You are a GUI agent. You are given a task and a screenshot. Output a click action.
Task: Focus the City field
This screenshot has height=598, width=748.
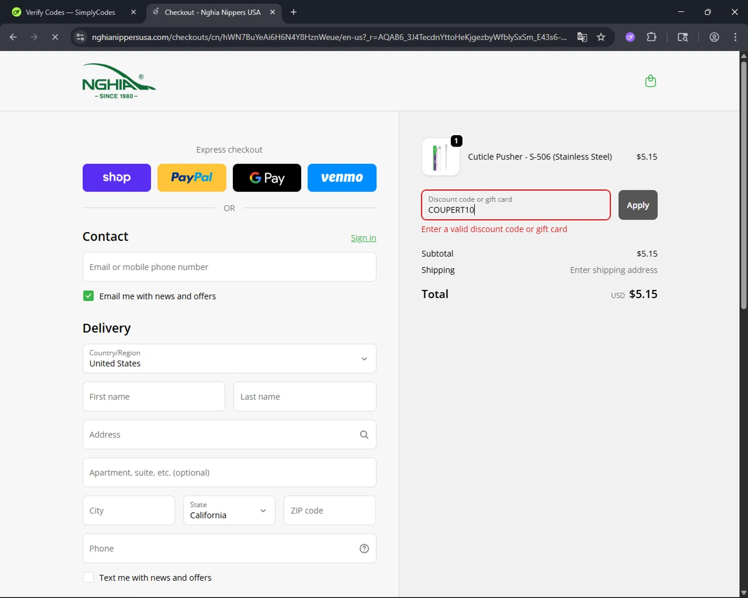coord(129,510)
